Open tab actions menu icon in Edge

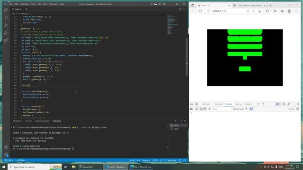[x=193, y=5]
